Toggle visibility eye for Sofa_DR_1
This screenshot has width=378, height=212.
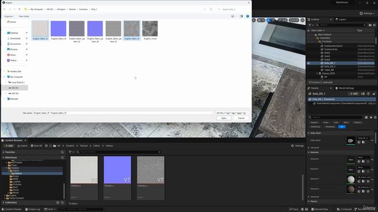coord(308,63)
